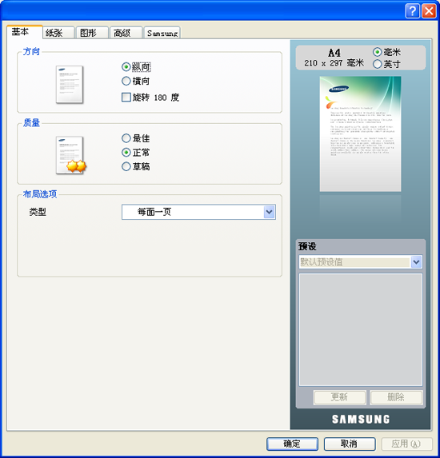This screenshot has width=440, height=458.
Task: Open the 类型 layout type dropdown
Action: click(x=198, y=212)
